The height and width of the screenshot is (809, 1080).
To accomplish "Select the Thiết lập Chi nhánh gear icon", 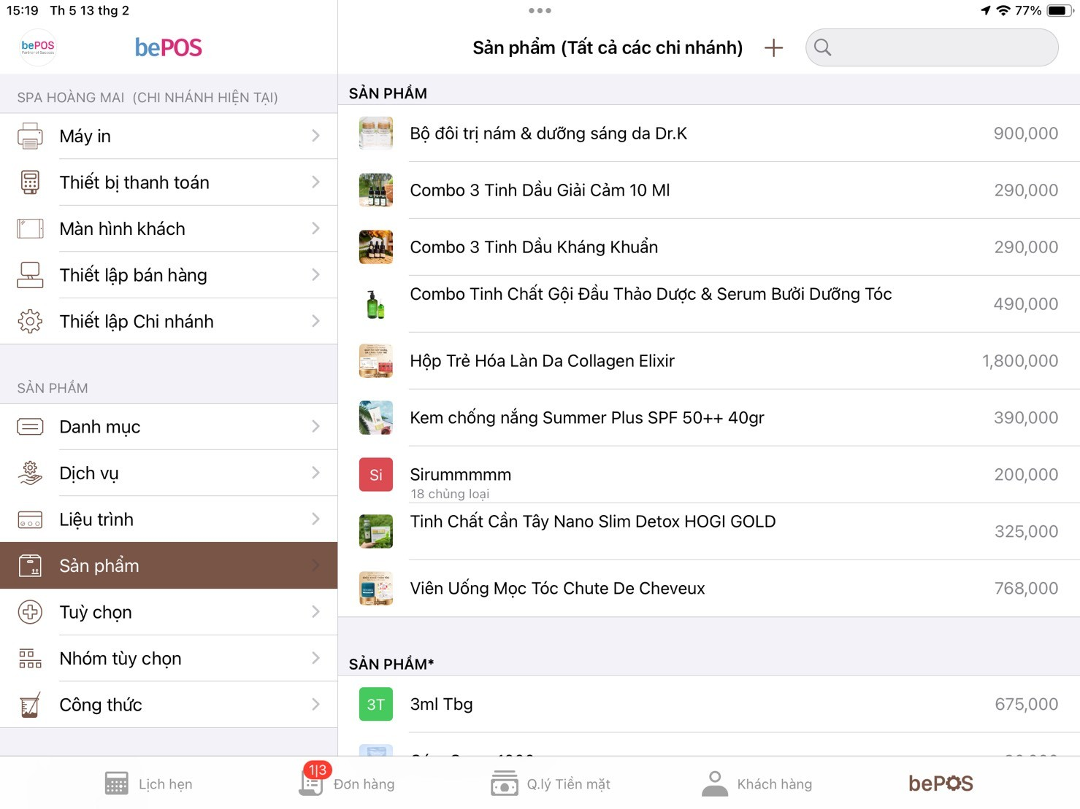I will tap(30, 322).
